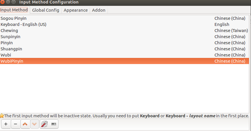Screen dimensions: 251x131
Task: Select the highlighted WubiPinyin row
Action: [12, 61]
